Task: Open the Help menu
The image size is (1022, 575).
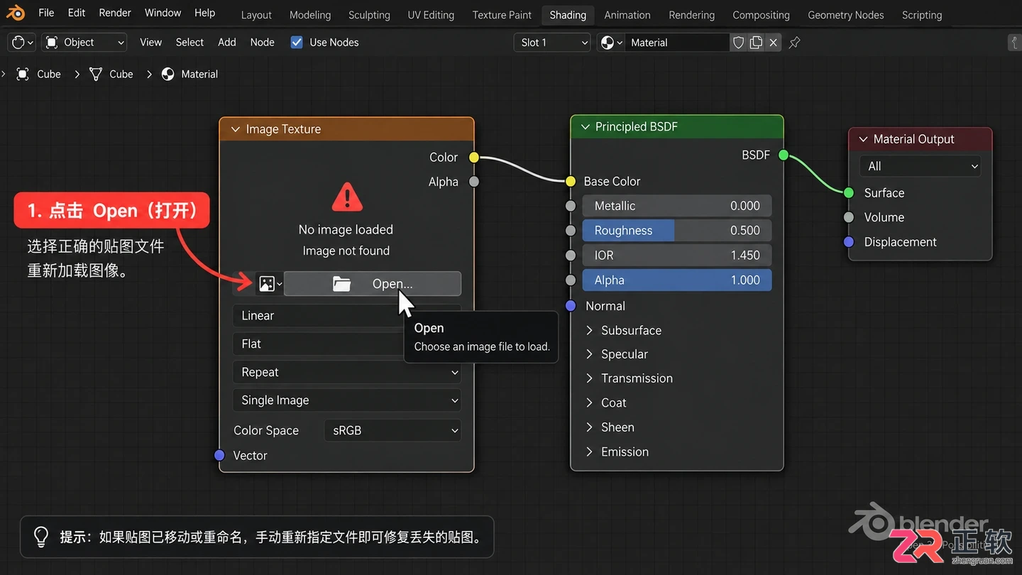Action: tap(205, 13)
